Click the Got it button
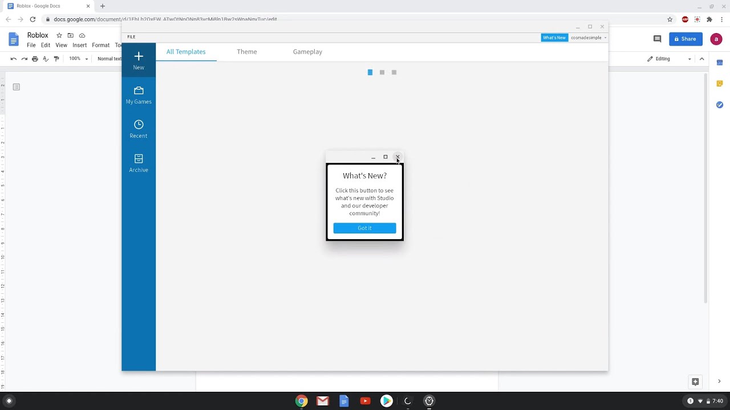Viewport: 730px width, 410px height. [x=364, y=228]
